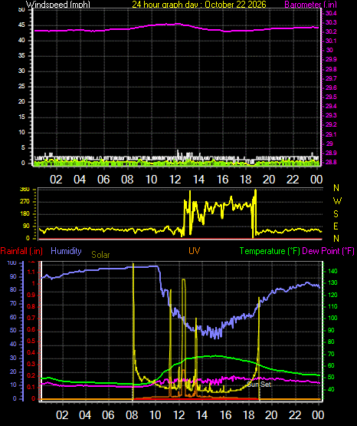Click the "18" hour label under windspeed chart
The image size is (357, 426).
246,180
